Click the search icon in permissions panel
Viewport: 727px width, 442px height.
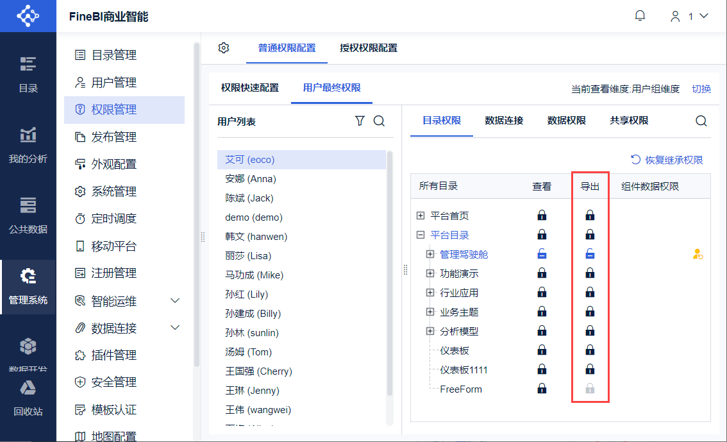coord(701,121)
